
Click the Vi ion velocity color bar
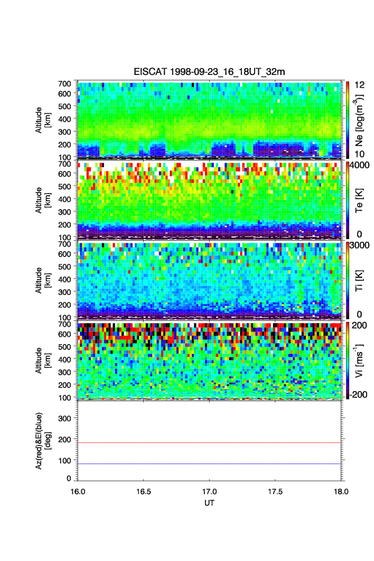pyautogui.click(x=347, y=360)
